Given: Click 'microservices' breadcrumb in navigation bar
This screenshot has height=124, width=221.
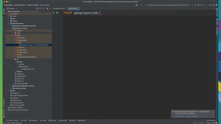Looking at the screenshot, I should [x=20, y=5].
